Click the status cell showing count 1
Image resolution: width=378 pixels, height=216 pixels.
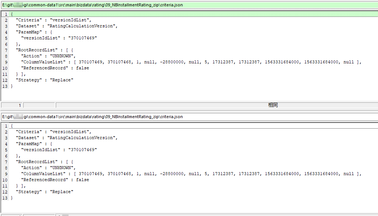point(11,105)
